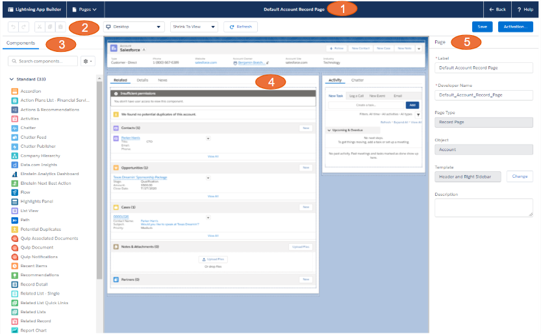Click the components list scrollbar
Image resolution: width=541 pixels, height=334 pixels.
tap(99, 179)
